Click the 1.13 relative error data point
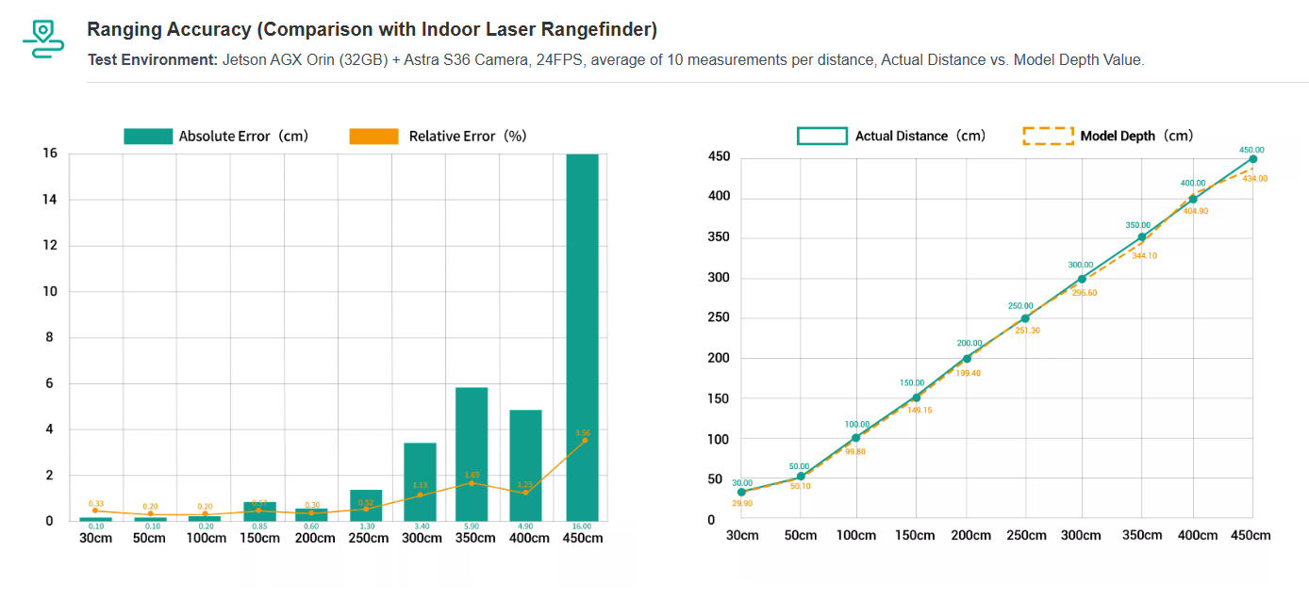Viewport: 1309px width, 600px height. pyautogui.click(x=420, y=495)
